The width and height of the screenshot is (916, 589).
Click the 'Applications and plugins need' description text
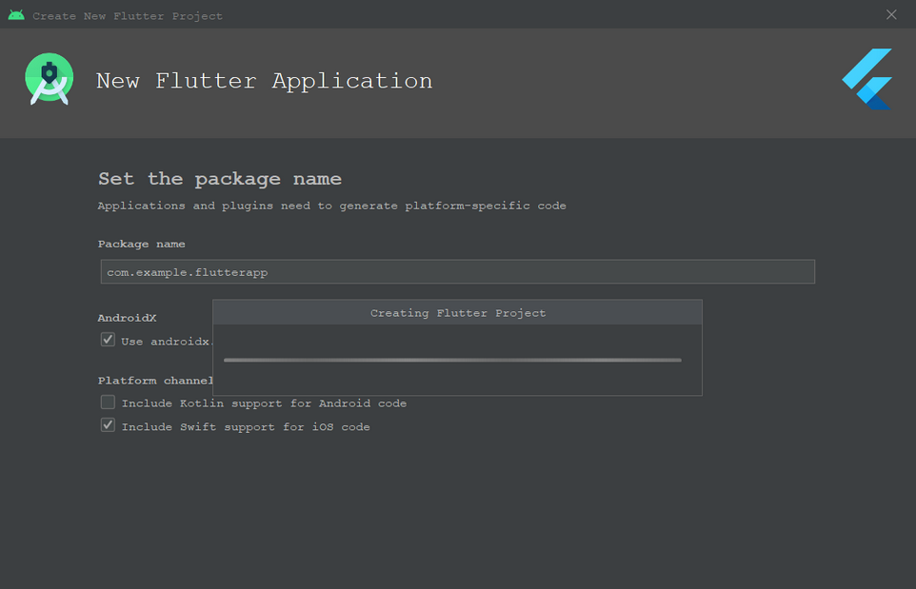[x=331, y=206]
